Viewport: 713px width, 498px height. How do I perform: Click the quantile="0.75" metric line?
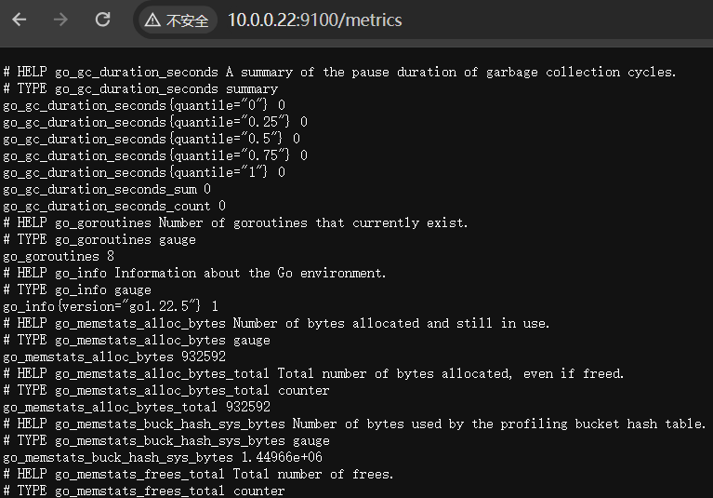(154, 155)
